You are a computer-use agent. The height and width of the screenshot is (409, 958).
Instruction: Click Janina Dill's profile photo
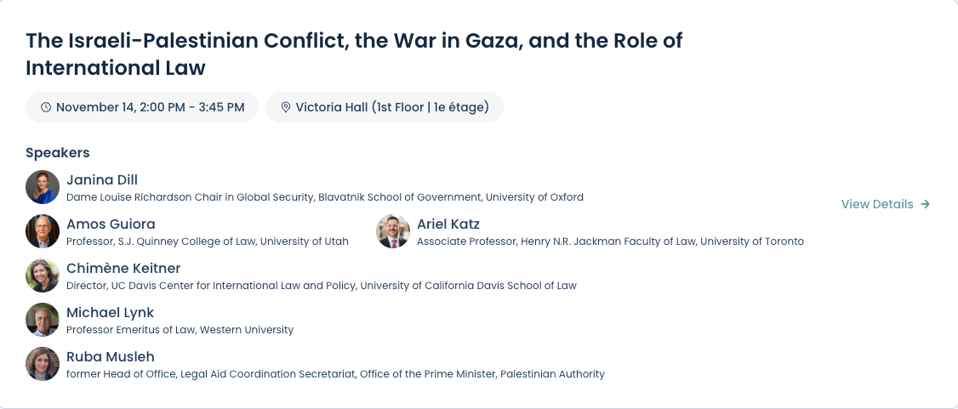tap(43, 187)
